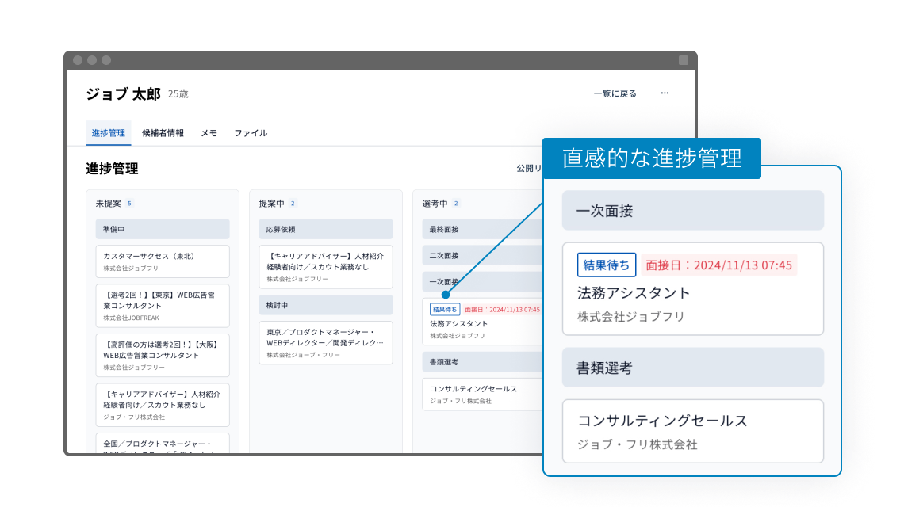Click the 応募依頼 stage header
Viewport: 904px width, 507px height.
pos(326,229)
